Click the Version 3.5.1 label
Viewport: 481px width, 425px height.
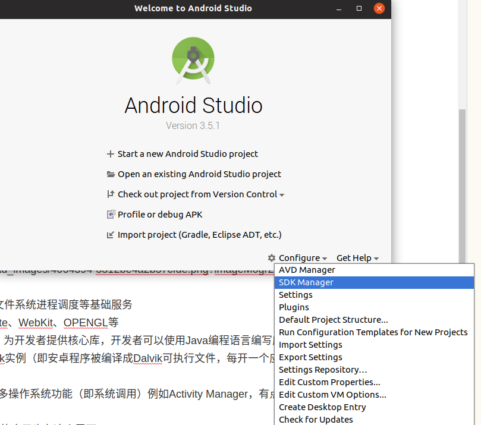click(x=193, y=126)
